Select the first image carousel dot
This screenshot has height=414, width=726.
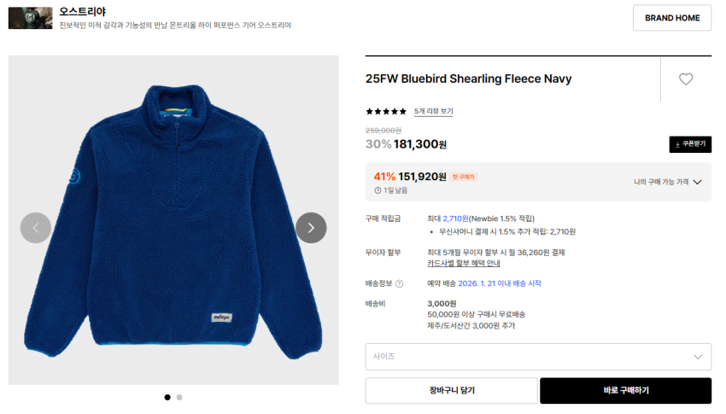click(x=167, y=397)
